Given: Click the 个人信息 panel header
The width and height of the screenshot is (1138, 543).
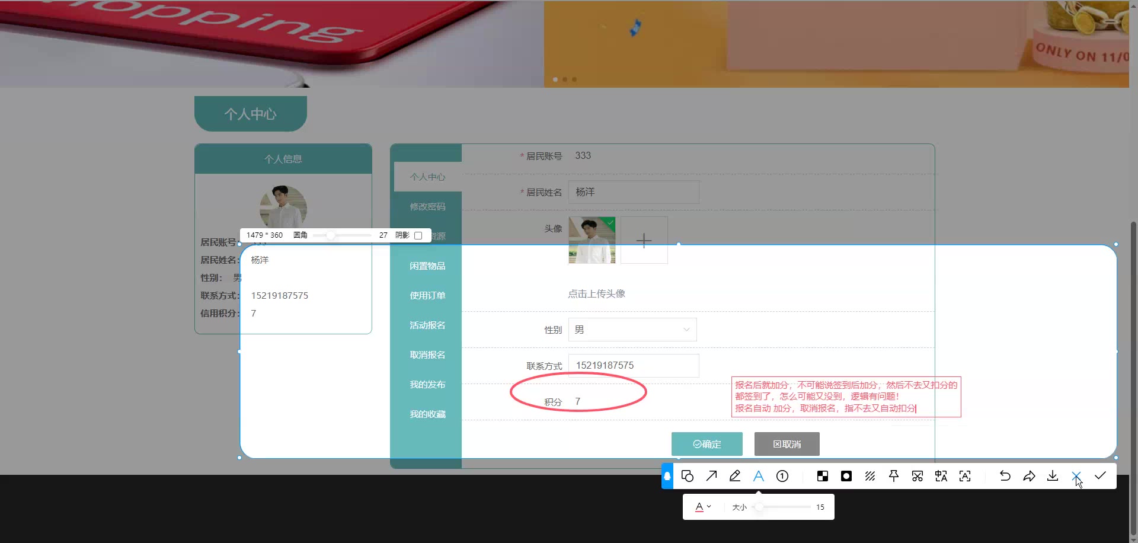Looking at the screenshot, I should pos(283,159).
